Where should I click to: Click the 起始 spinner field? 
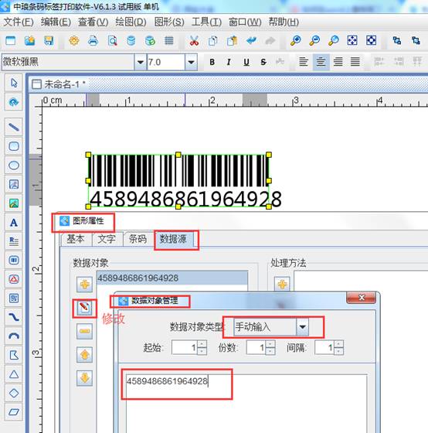(189, 347)
